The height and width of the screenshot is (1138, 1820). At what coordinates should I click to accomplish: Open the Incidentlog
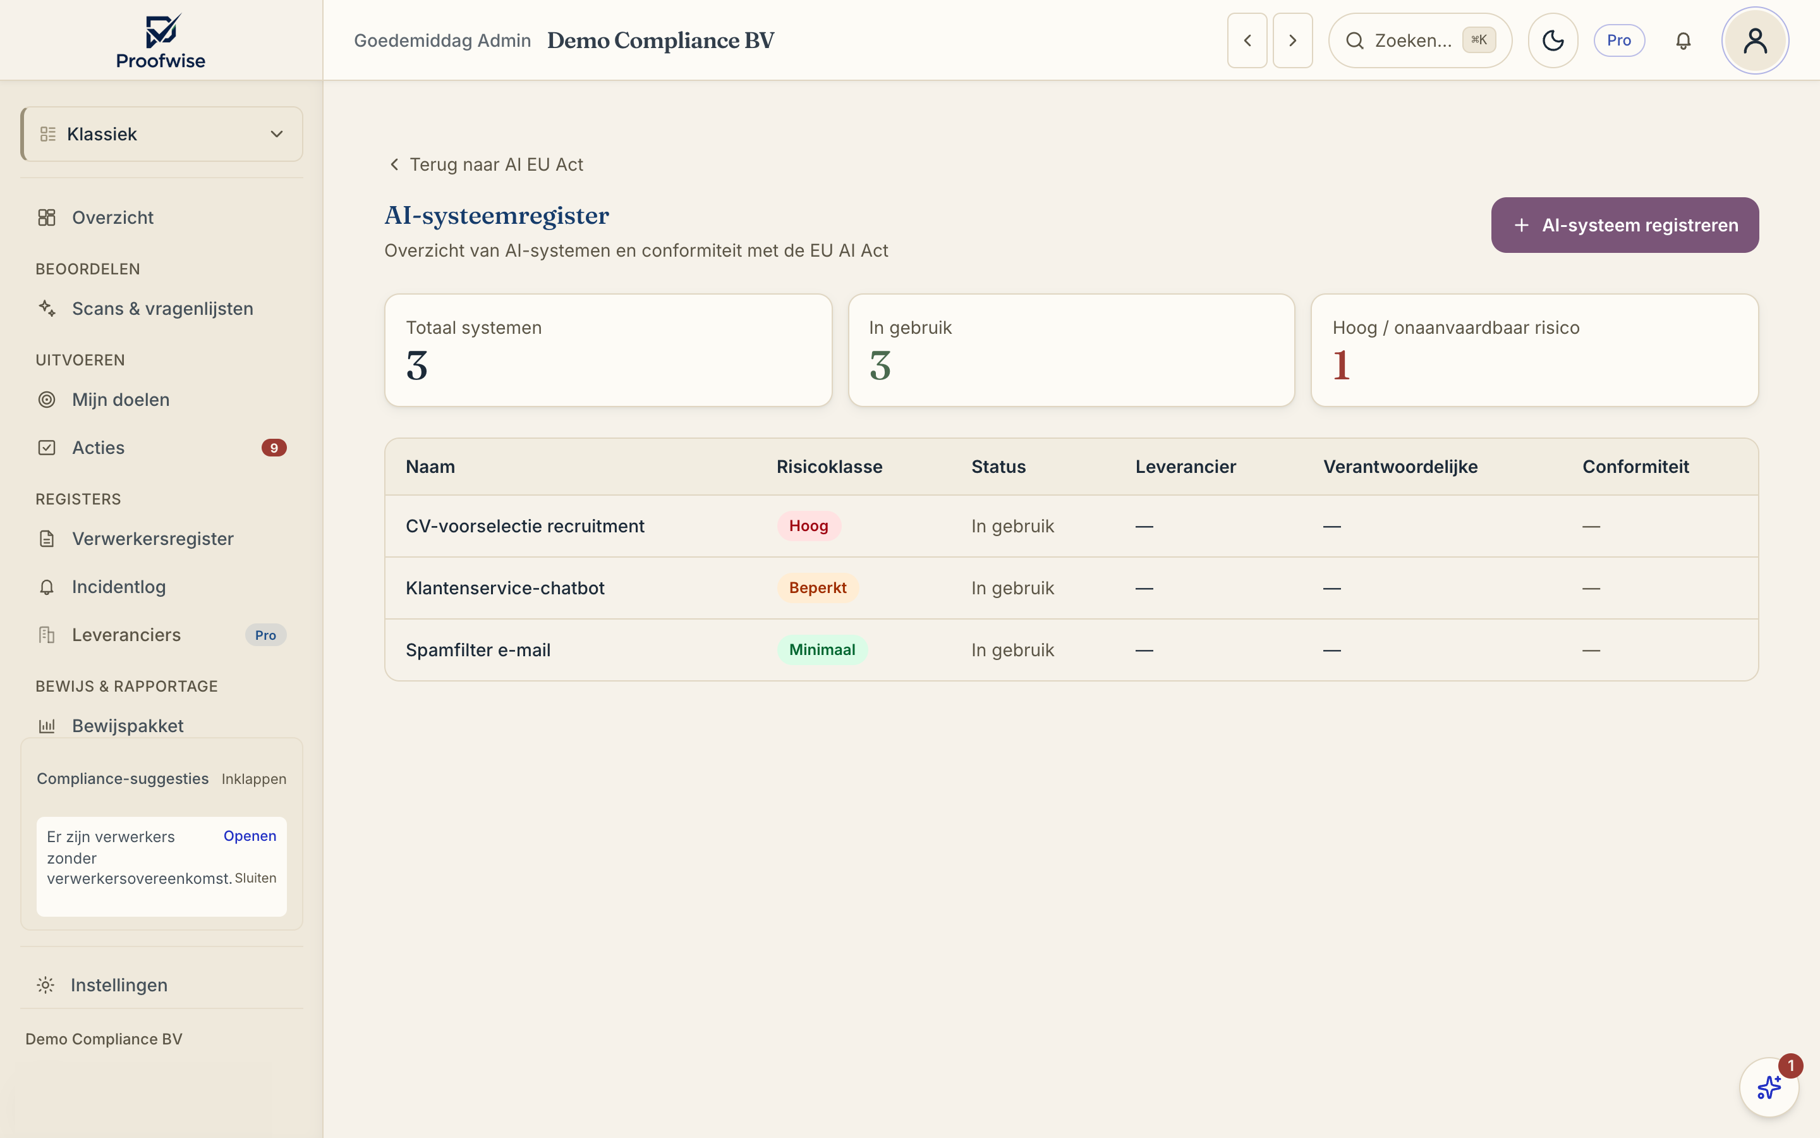click(162, 587)
